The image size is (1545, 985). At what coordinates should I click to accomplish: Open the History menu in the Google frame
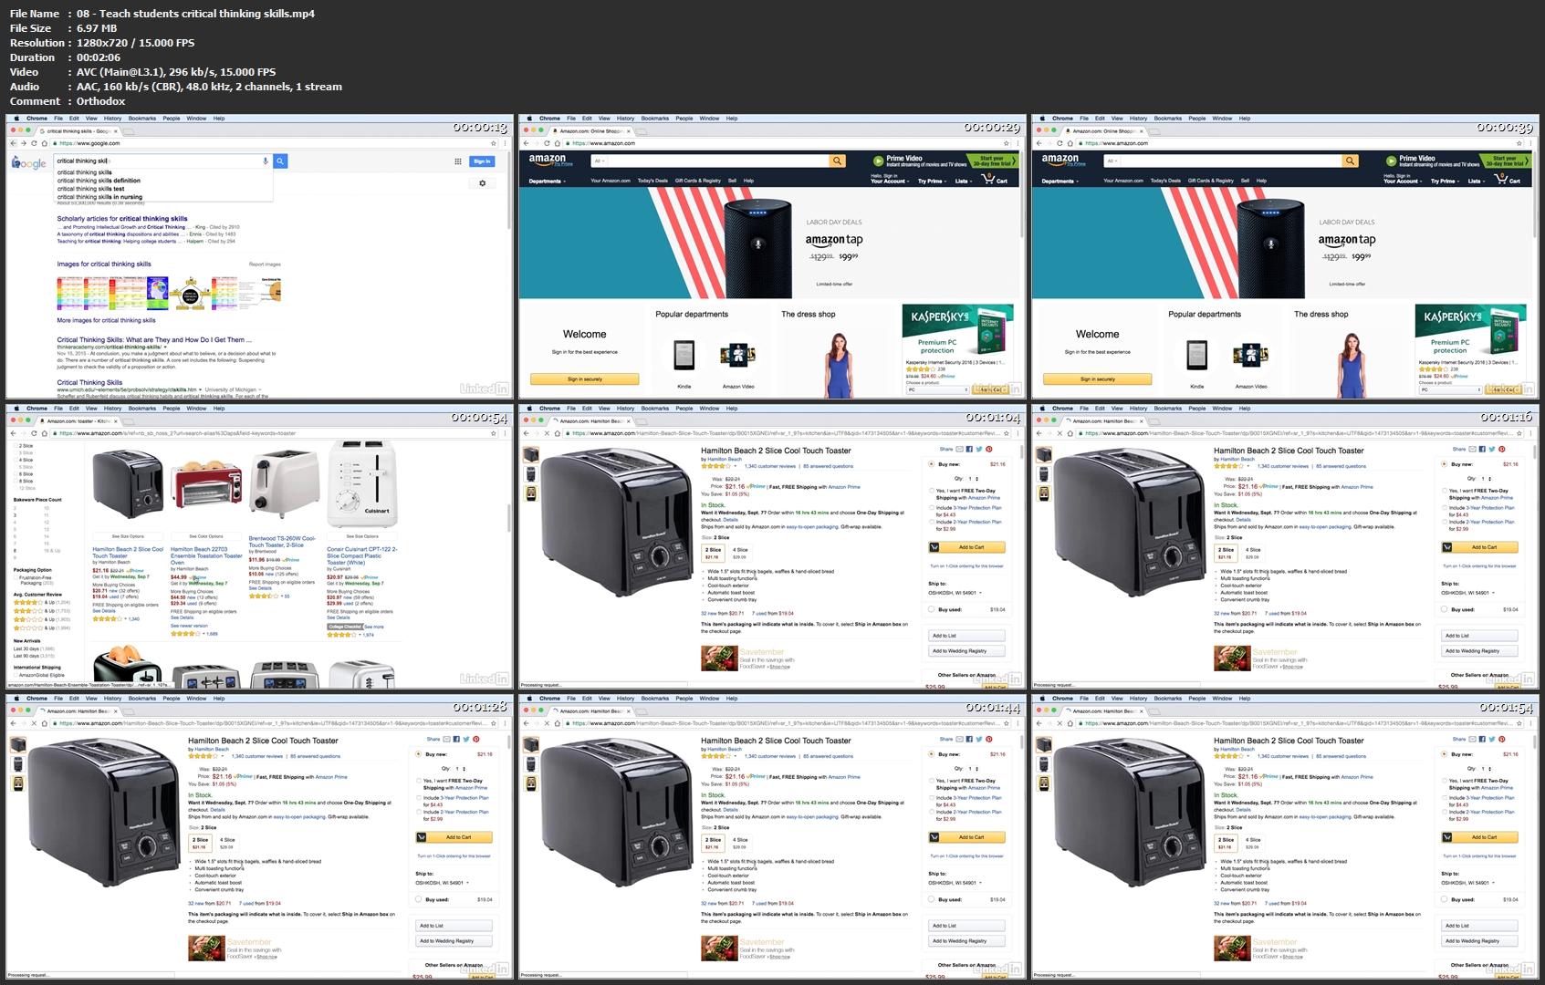(112, 118)
